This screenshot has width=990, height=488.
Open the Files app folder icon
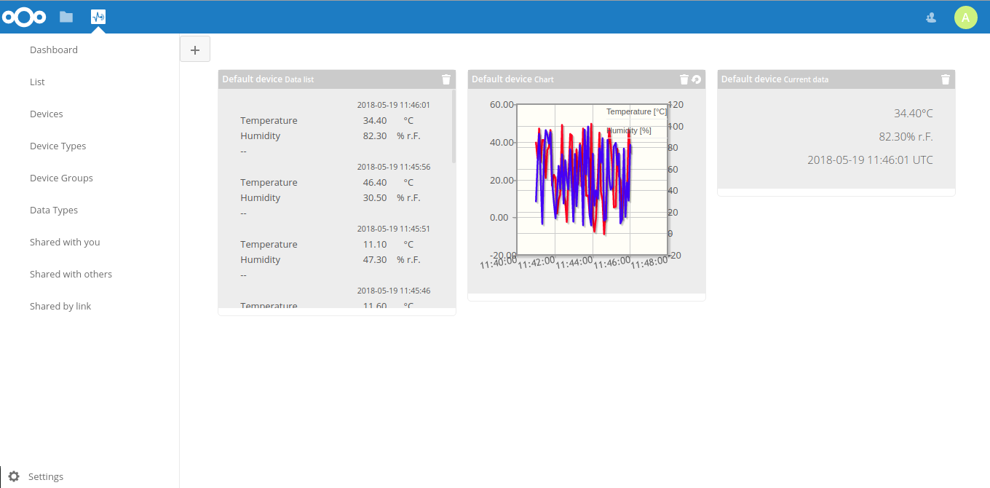66,17
